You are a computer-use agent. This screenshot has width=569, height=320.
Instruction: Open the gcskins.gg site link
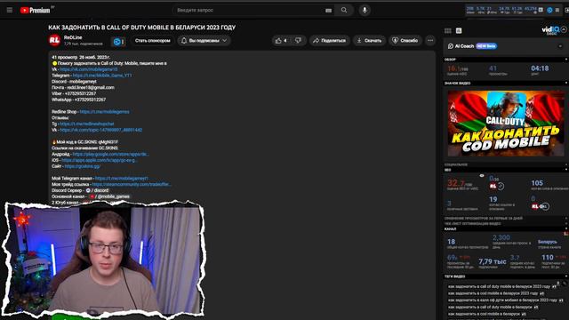[83, 166]
